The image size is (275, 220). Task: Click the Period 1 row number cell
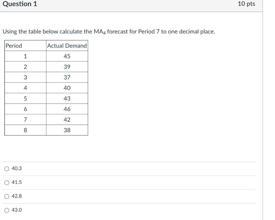(x=26, y=56)
